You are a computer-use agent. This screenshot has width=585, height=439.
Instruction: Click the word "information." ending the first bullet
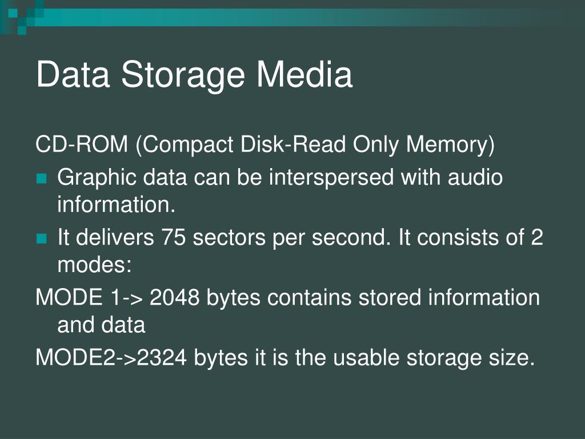point(116,205)
